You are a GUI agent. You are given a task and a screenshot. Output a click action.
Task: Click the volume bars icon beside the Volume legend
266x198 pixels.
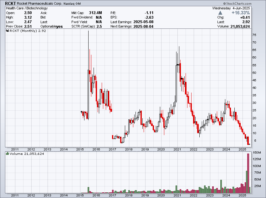[7, 154]
